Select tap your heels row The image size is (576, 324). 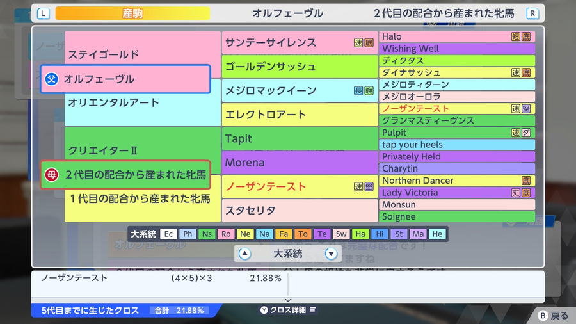457,144
